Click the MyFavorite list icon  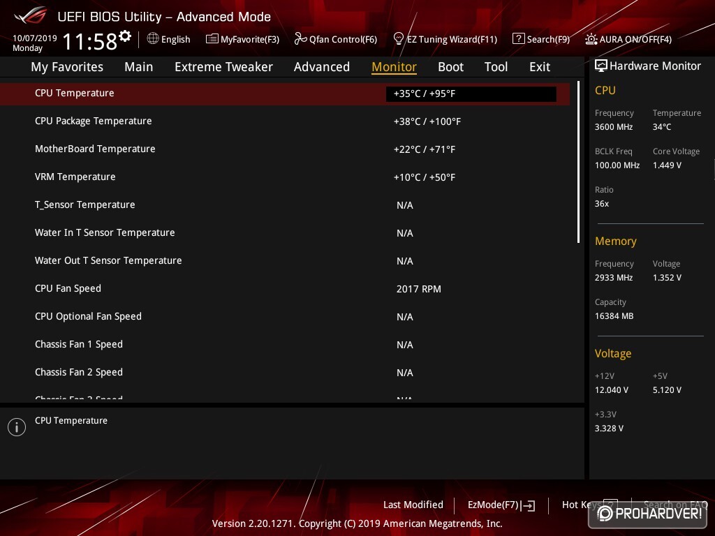212,39
